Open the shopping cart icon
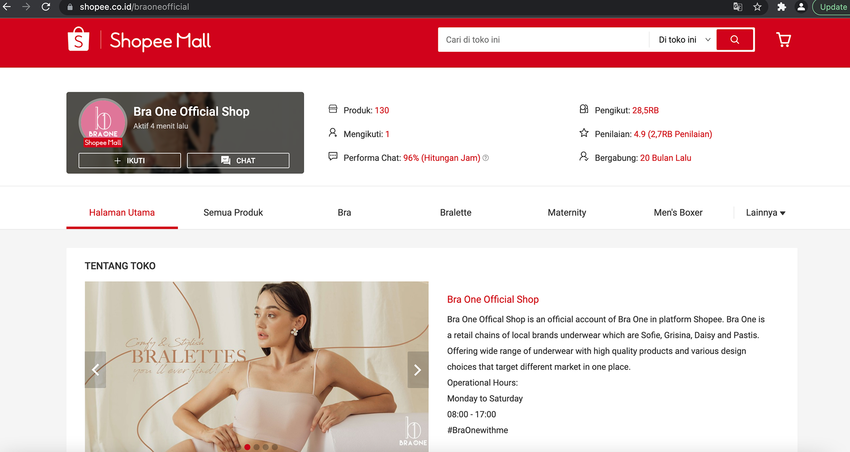850x452 pixels. [x=784, y=39]
